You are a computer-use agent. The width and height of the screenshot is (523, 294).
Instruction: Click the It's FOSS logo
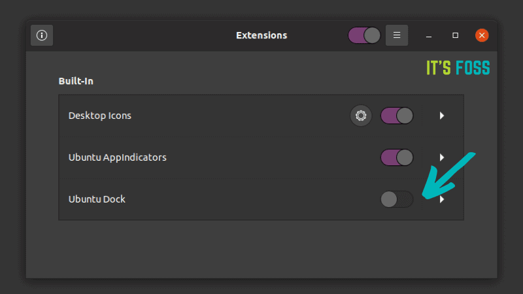(458, 68)
